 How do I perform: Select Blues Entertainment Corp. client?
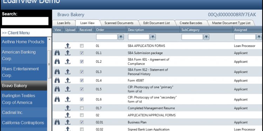[x=24, y=72]
